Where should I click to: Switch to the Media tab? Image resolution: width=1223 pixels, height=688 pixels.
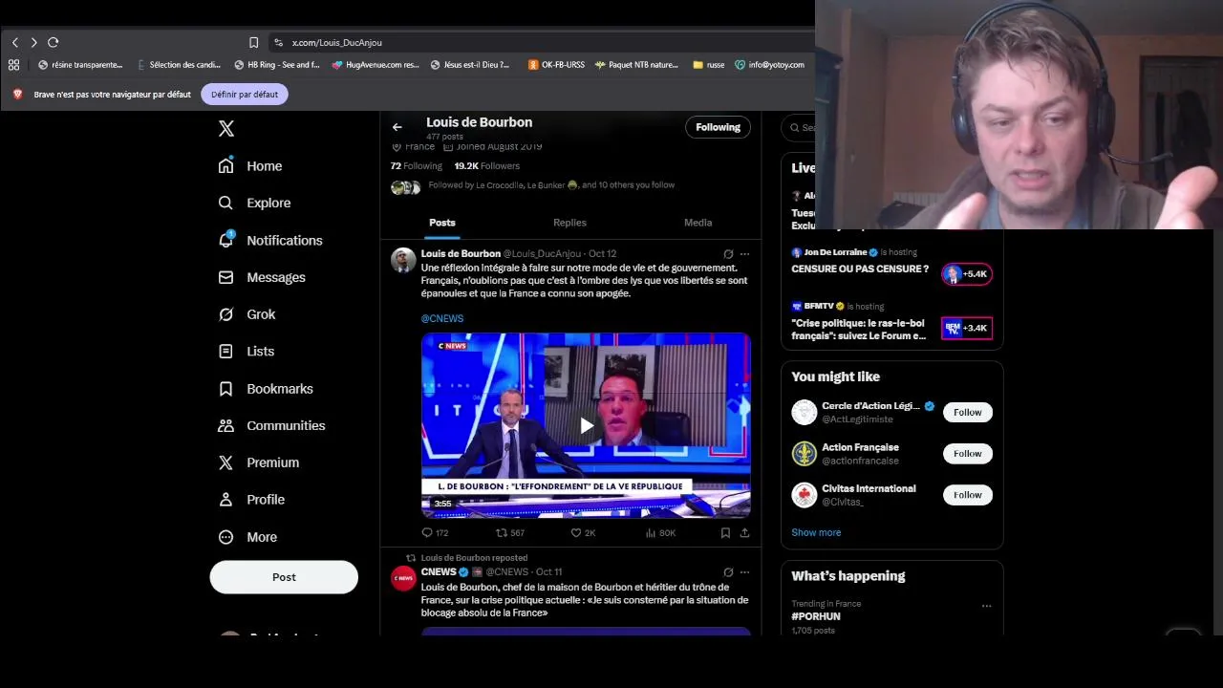pos(697,223)
